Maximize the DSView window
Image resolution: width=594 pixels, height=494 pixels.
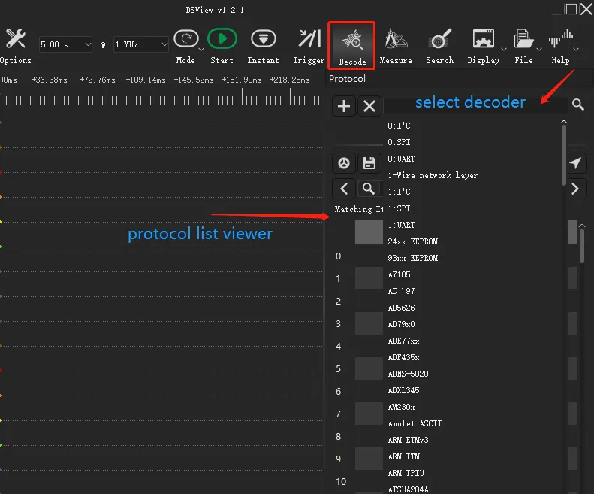571,9
